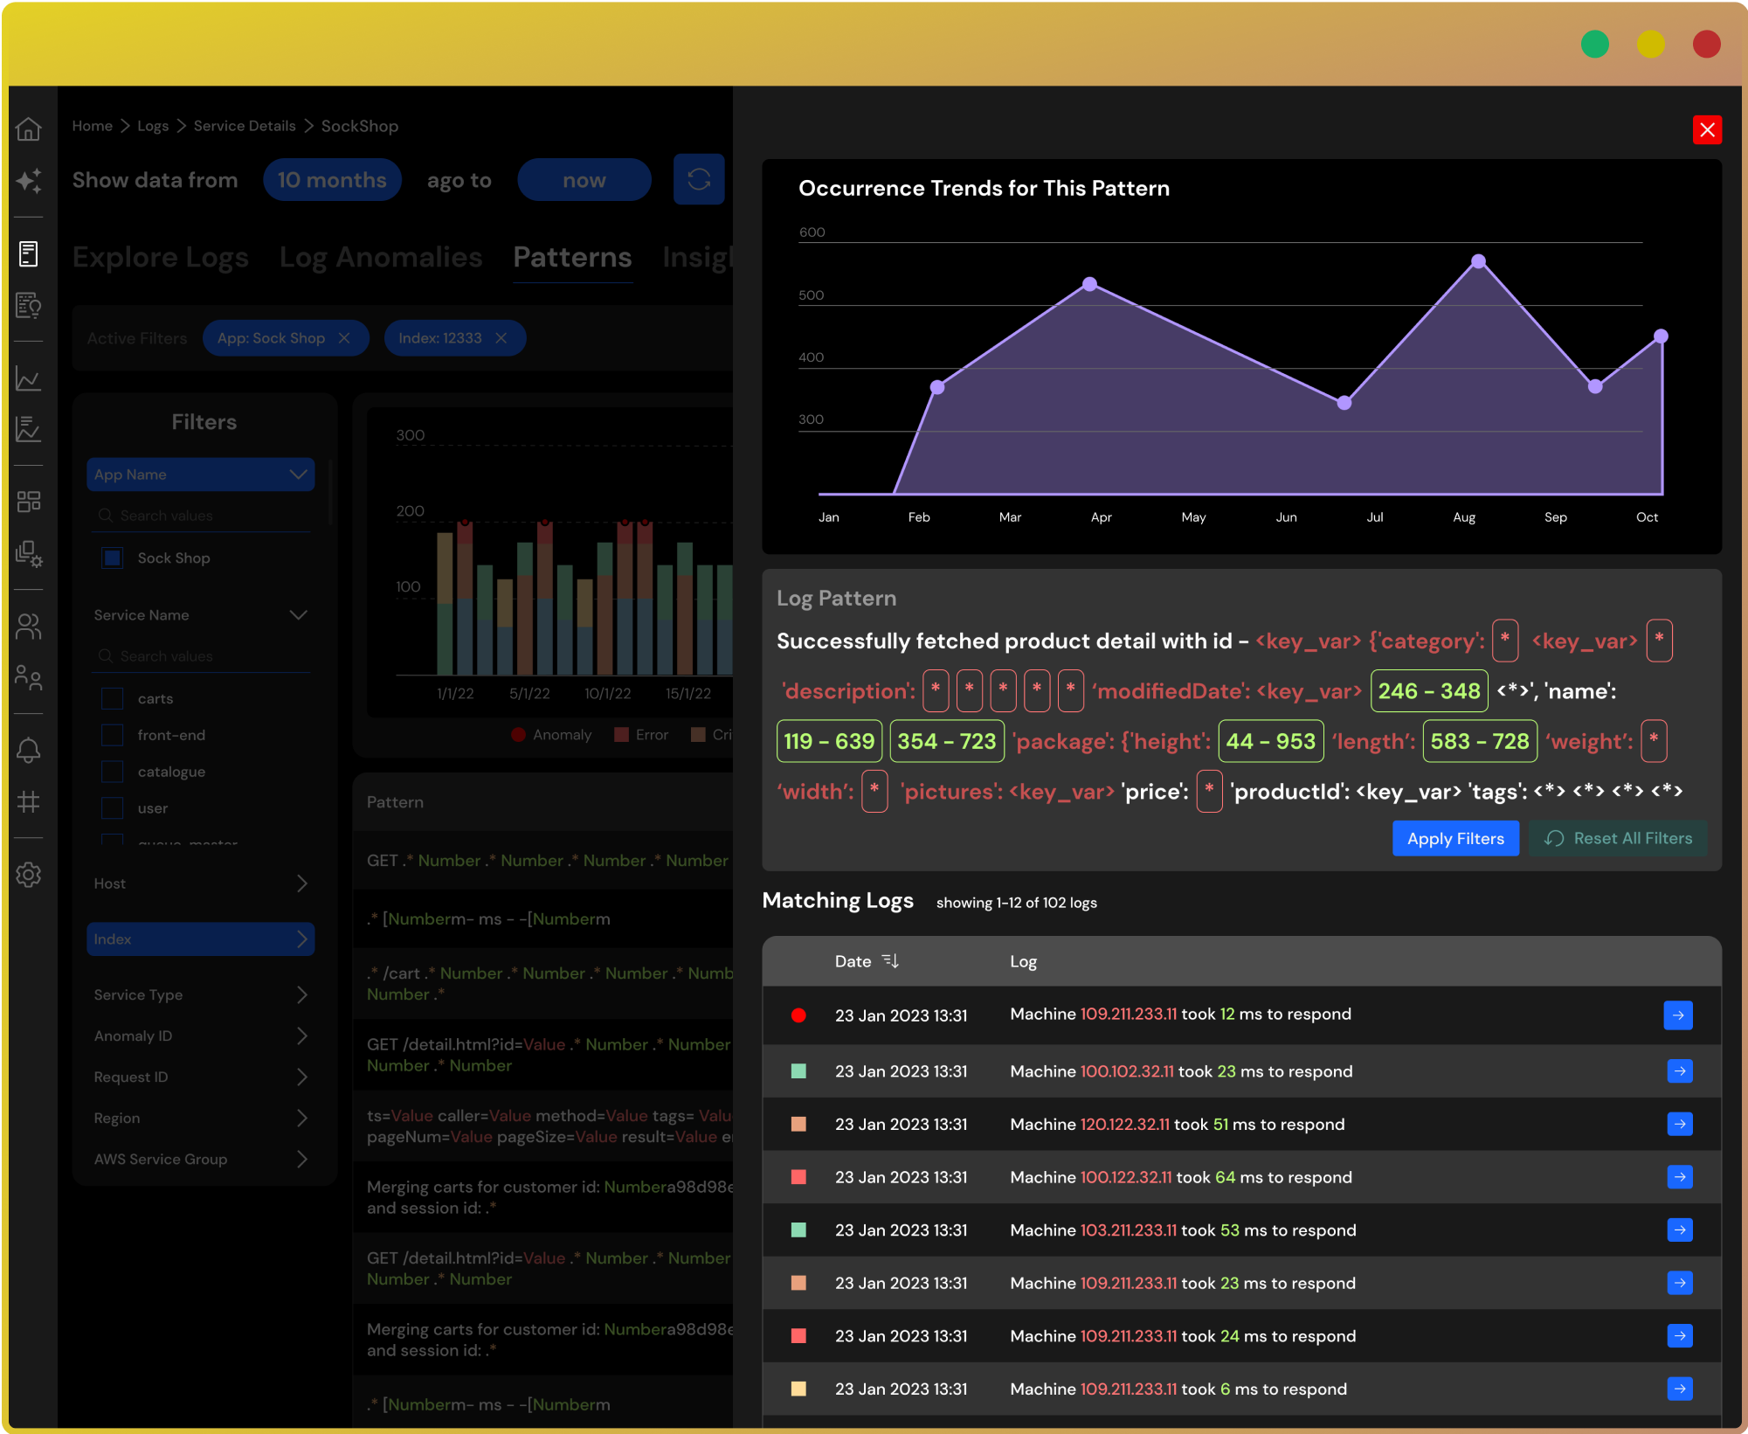
Task: Click the sparkle AI icon in sidebar
Action: (x=29, y=181)
